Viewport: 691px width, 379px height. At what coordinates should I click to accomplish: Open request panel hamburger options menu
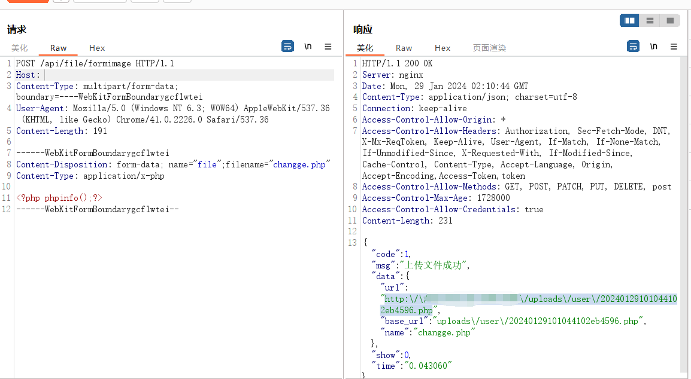pos(328,46)
